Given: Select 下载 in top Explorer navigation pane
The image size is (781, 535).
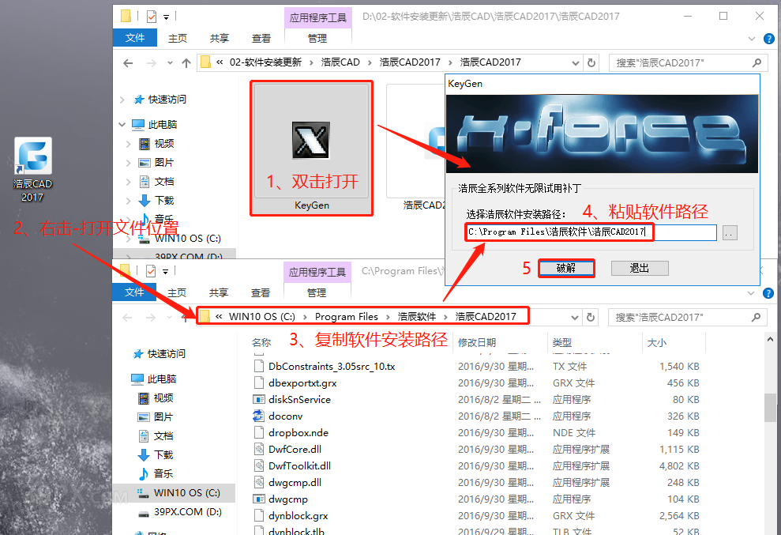Looking at the screenshot, I should click(164, 201).
